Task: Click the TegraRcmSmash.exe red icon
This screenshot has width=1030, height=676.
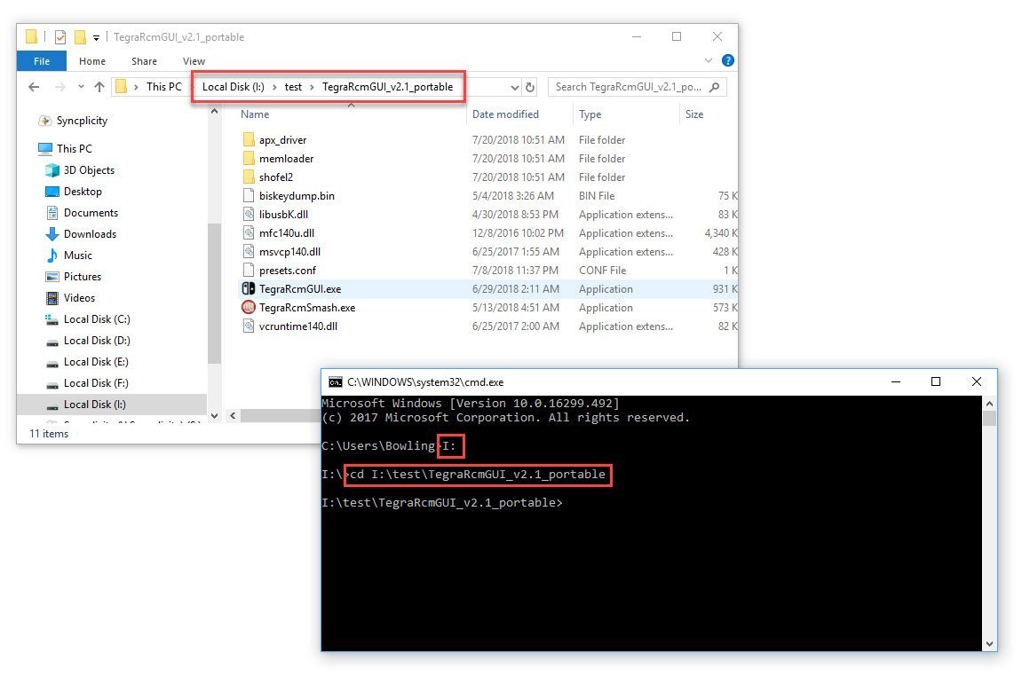Action: point(249,307)
